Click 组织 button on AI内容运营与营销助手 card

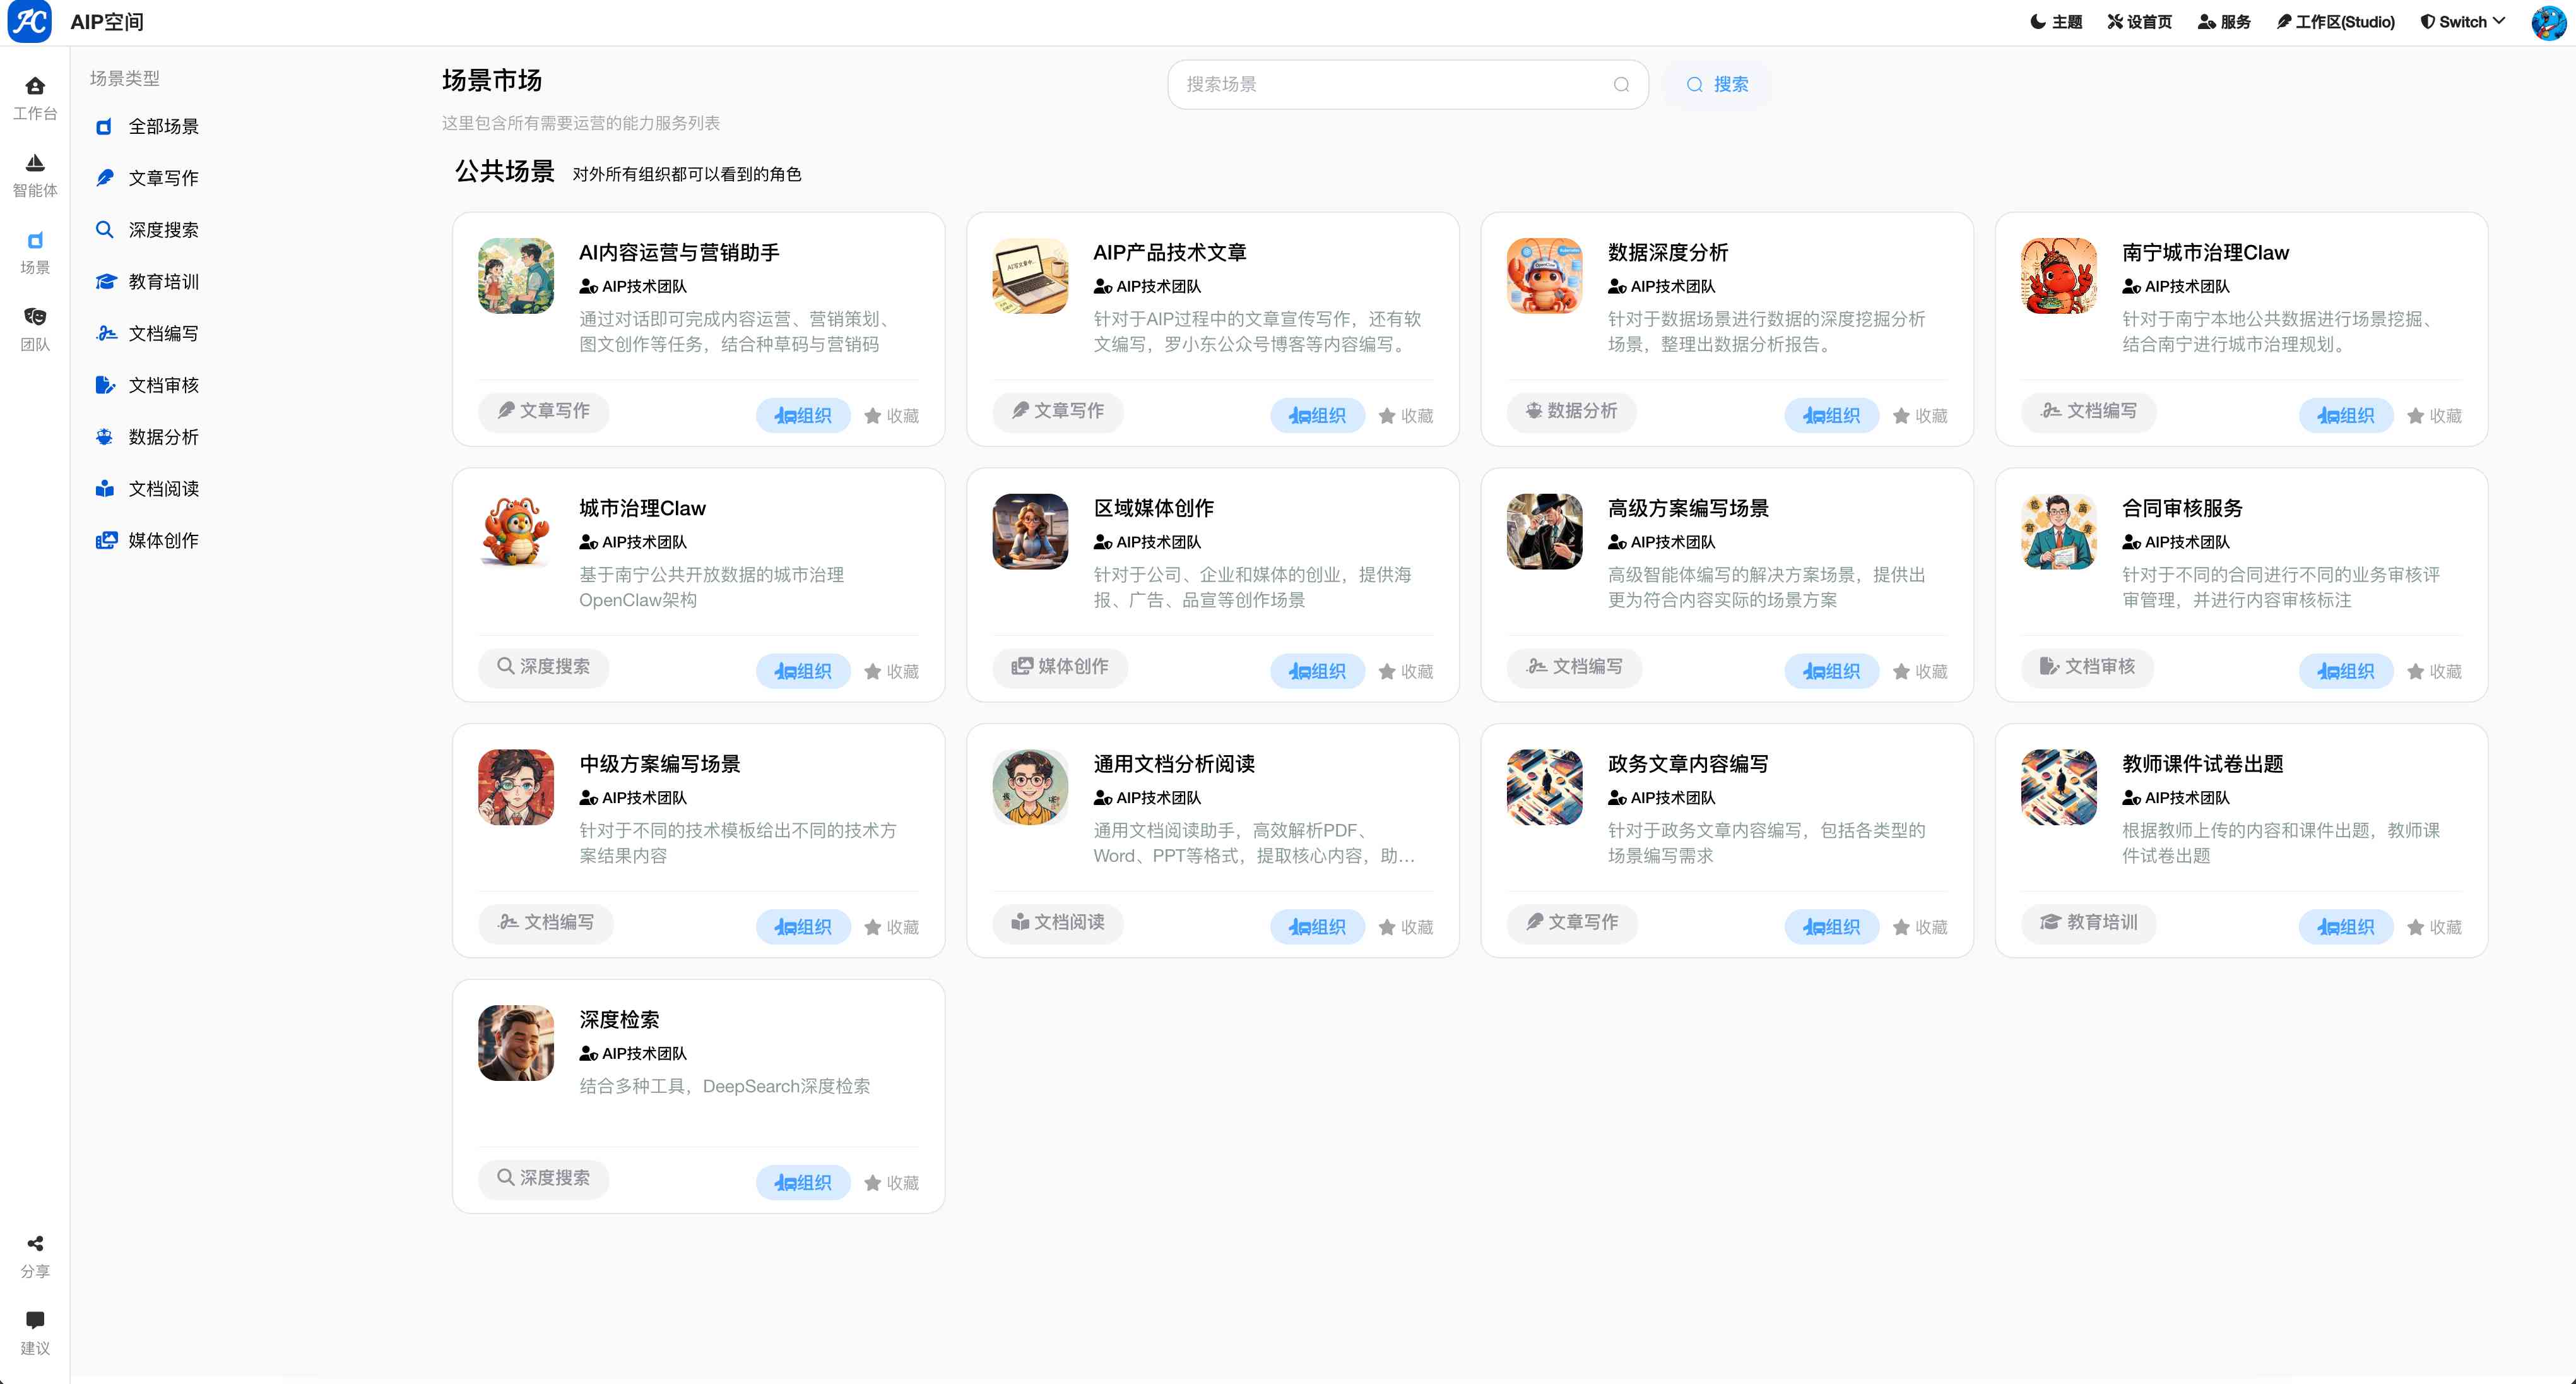pos(803,415)
